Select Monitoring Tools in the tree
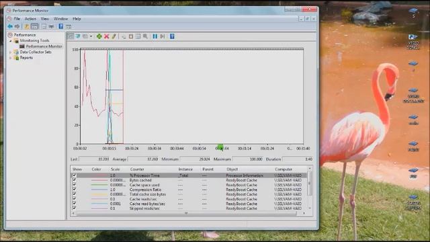This screenshot has width=430, height=242. click(34, 40)
